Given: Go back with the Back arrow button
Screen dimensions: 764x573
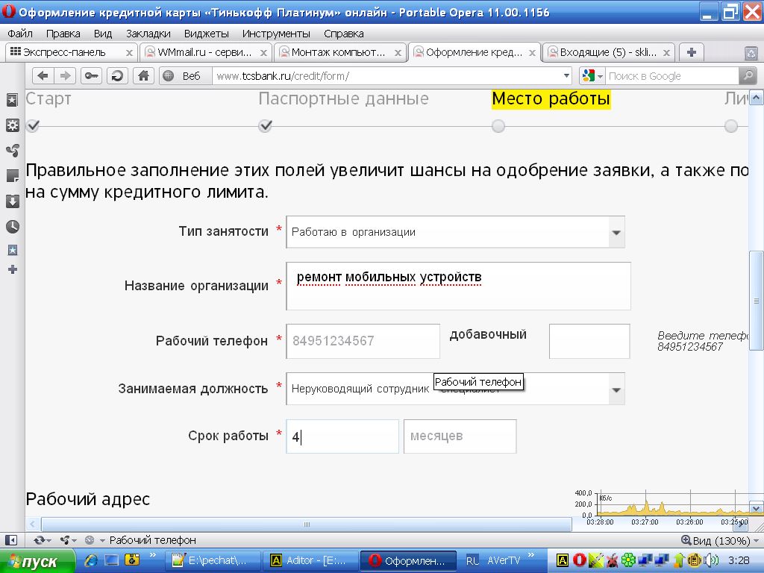Looking at the screenshot, I should (x=43, y=76).
